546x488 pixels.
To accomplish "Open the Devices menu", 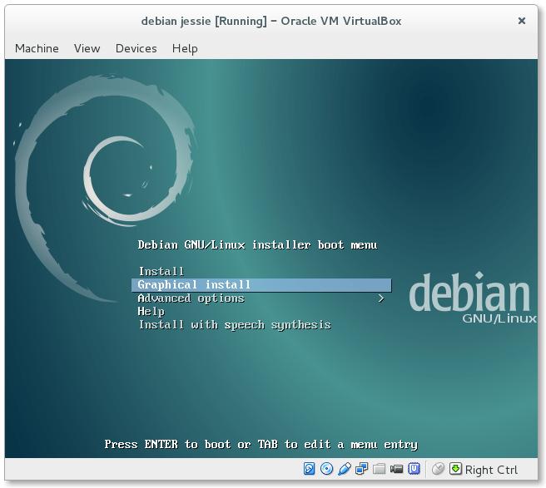I will pos(136,48).
